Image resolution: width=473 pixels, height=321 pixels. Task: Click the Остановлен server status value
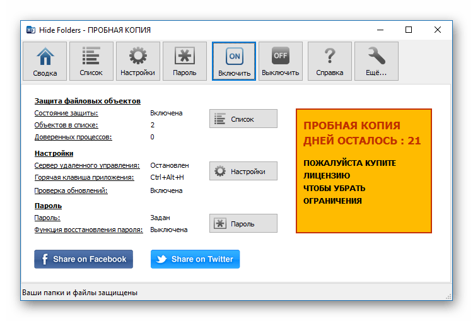(170, 165)
